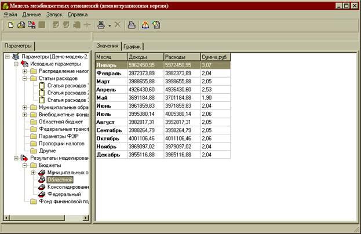Click the Open folder toolbar icon

pyautogui.click(x=21, y=25)
